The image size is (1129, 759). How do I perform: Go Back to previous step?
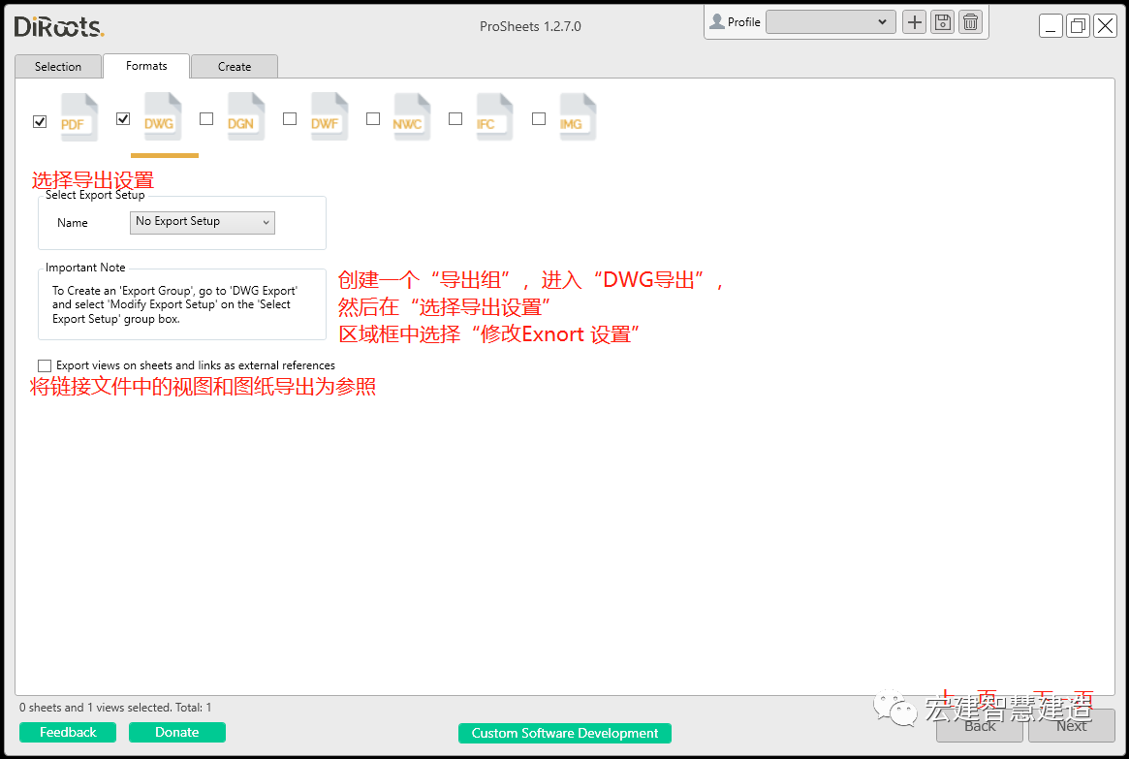click(x=979, y=725)
